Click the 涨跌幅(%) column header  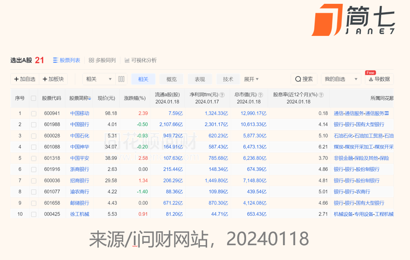[135, 99]
